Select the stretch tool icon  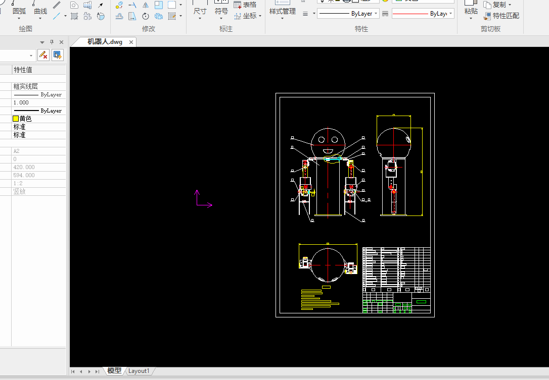132,16
